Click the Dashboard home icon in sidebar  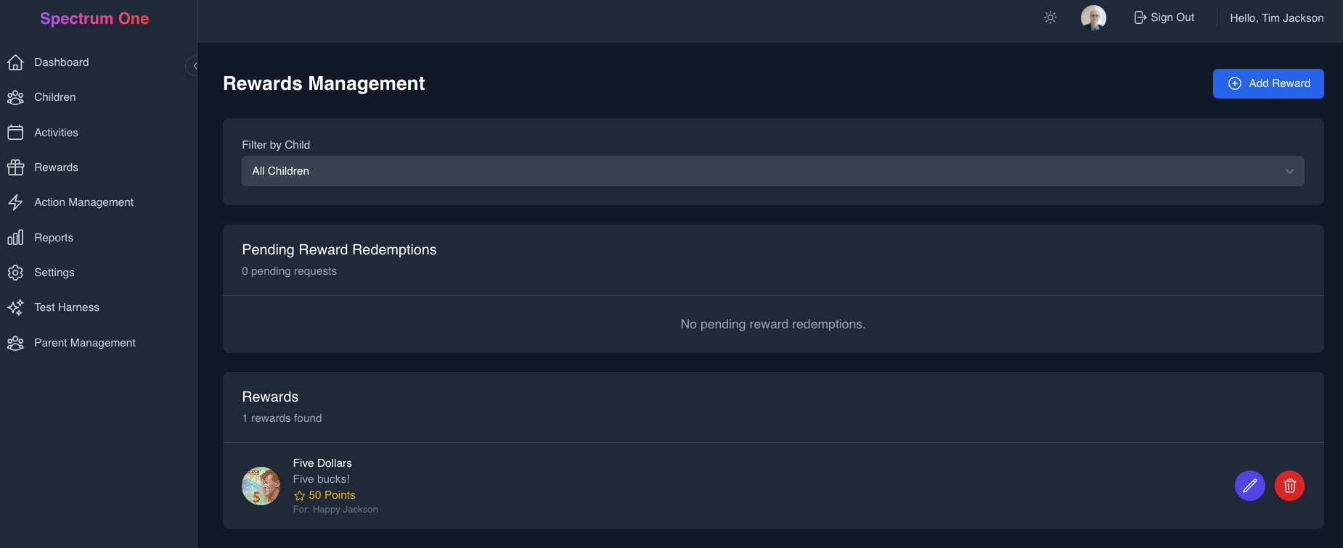click(15, 62)
